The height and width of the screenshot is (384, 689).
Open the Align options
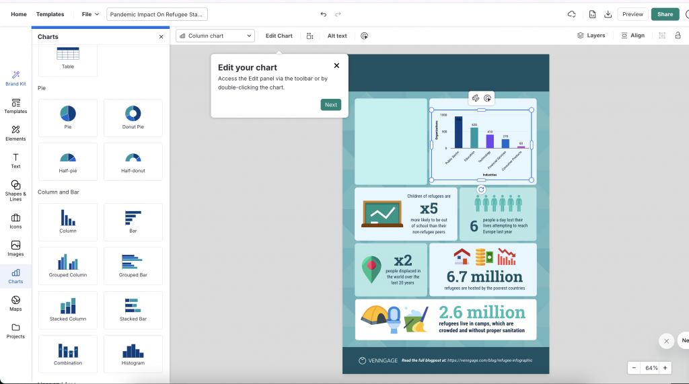tap(632, 35)
